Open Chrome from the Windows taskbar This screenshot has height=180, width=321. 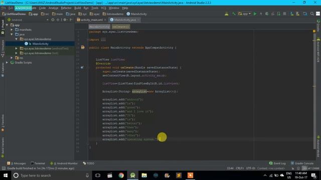click(121, 175)
